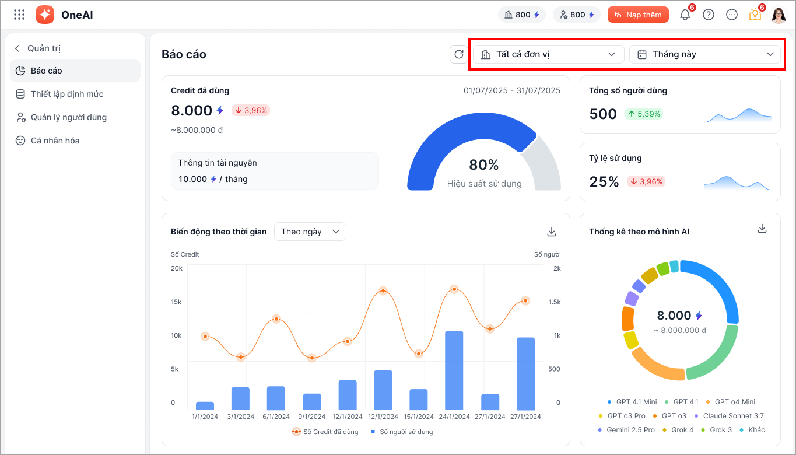The width and height of the screenshot is (796, 455).
Task: Toggle GPT 4.1 Mini in the legend
Action: tap(632, 401)
